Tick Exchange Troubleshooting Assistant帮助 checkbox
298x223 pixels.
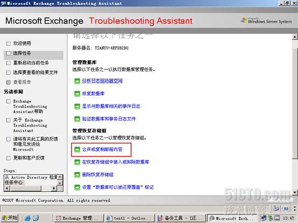coord(9,101)
